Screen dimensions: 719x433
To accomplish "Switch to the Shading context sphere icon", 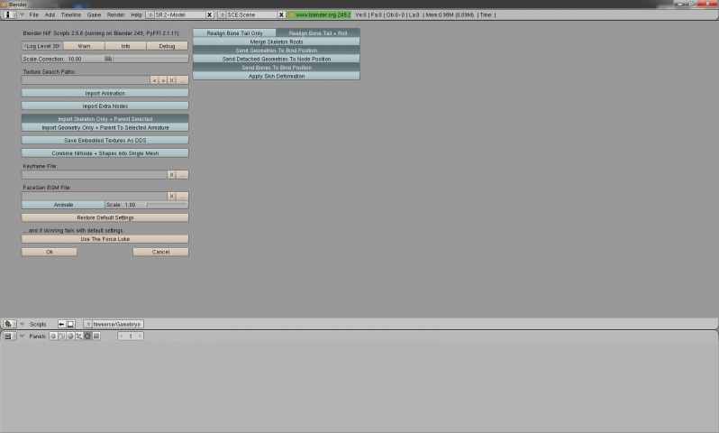I will pos(70,336).
